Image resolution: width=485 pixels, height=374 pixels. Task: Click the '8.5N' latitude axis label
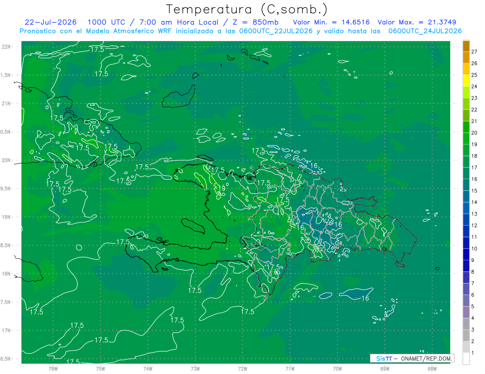coord(6,245)
